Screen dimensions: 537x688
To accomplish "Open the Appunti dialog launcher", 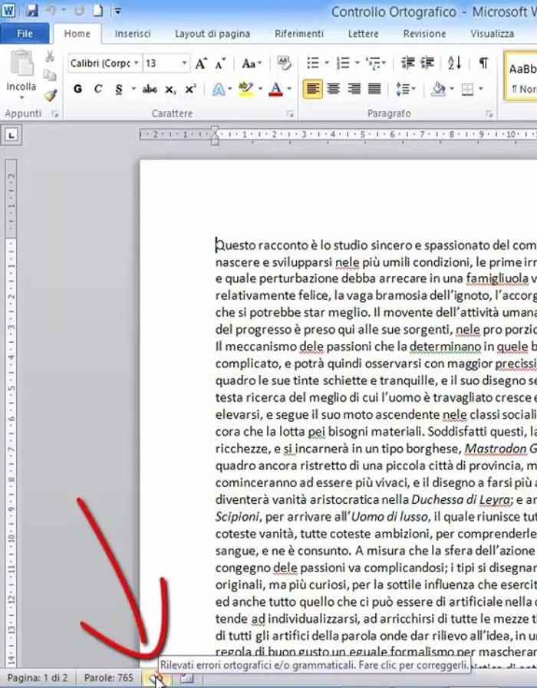I will [54, 114].
